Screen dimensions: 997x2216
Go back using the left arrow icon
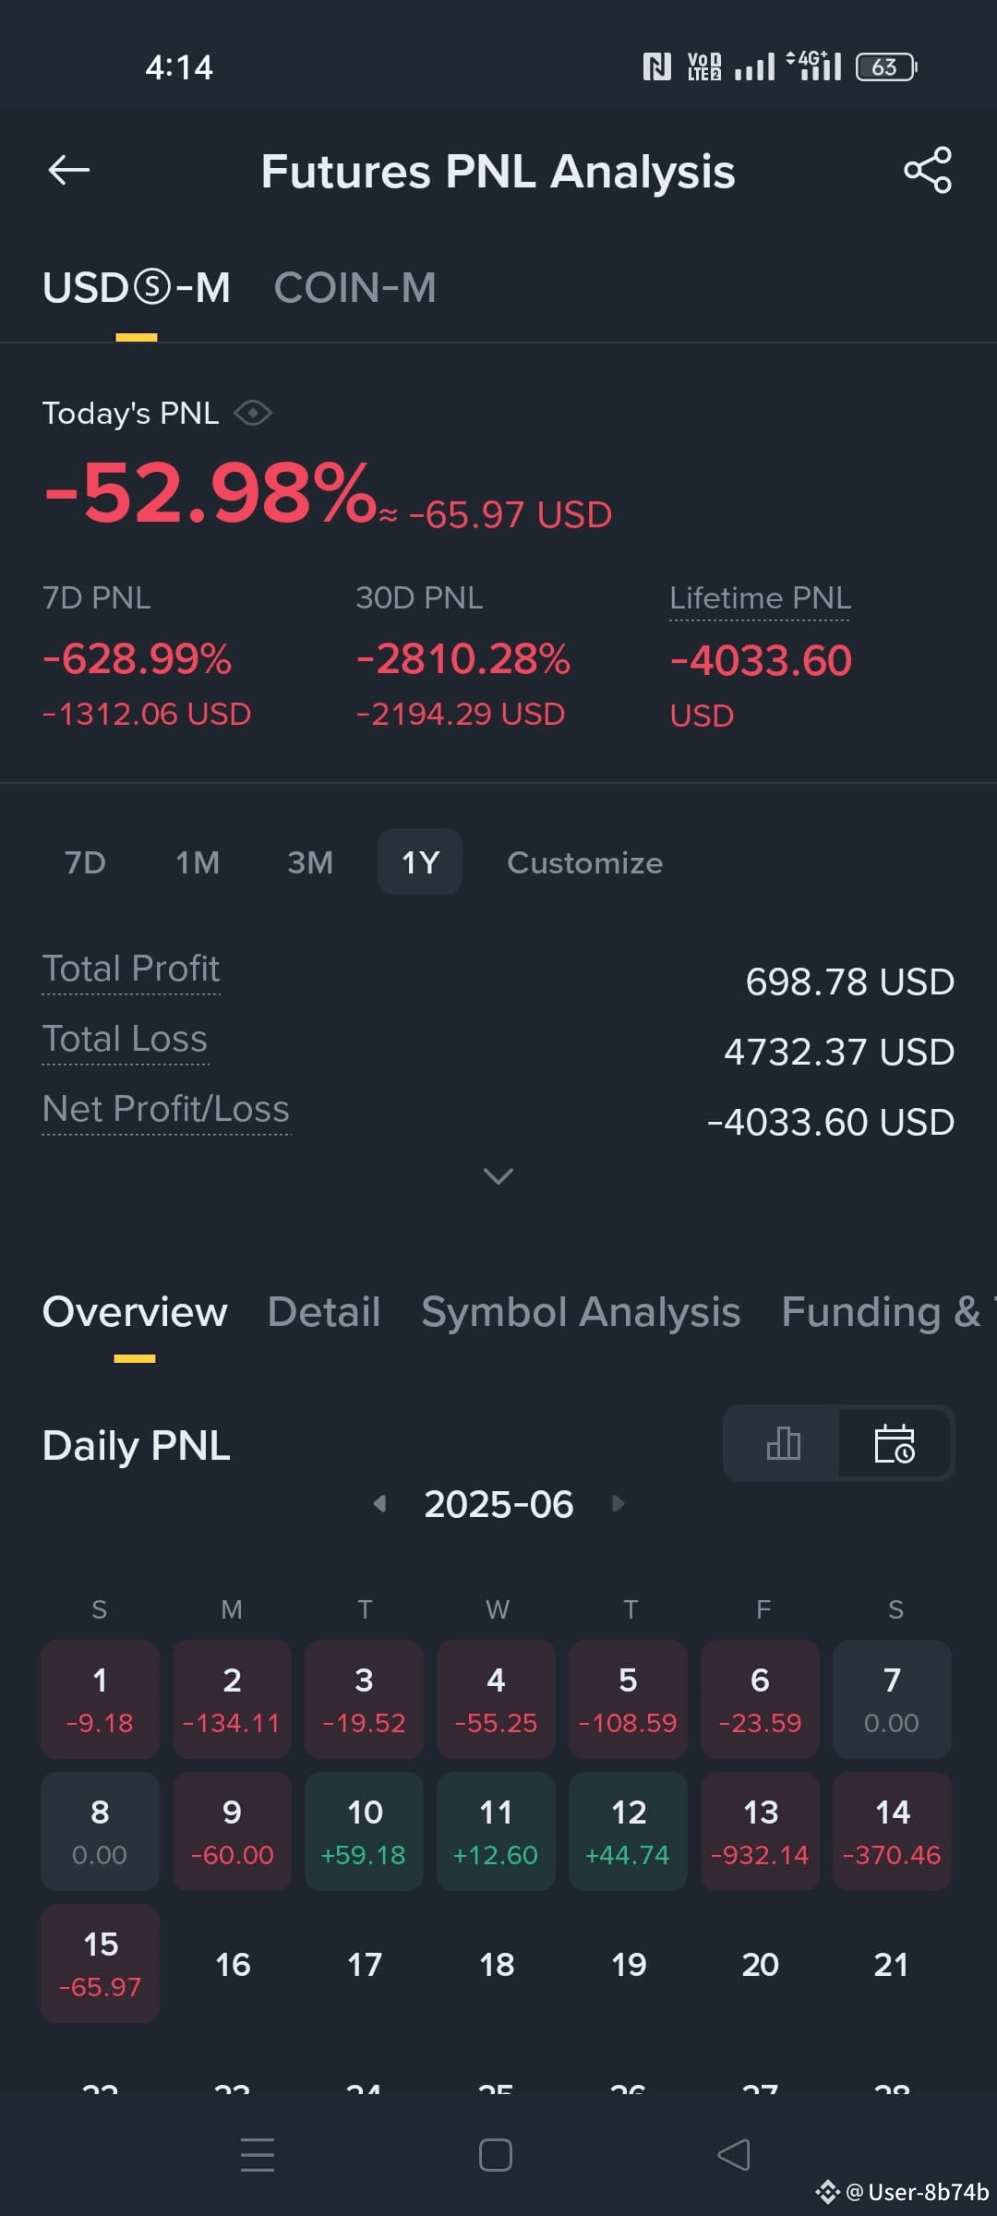(x=69, y=170)
